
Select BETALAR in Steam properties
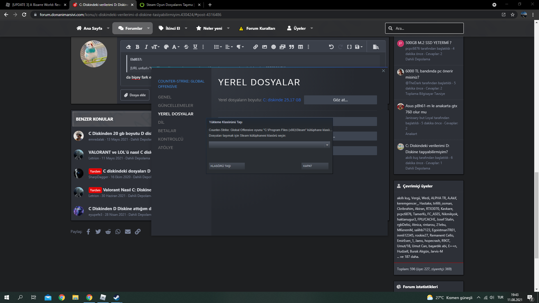point(167,131)
